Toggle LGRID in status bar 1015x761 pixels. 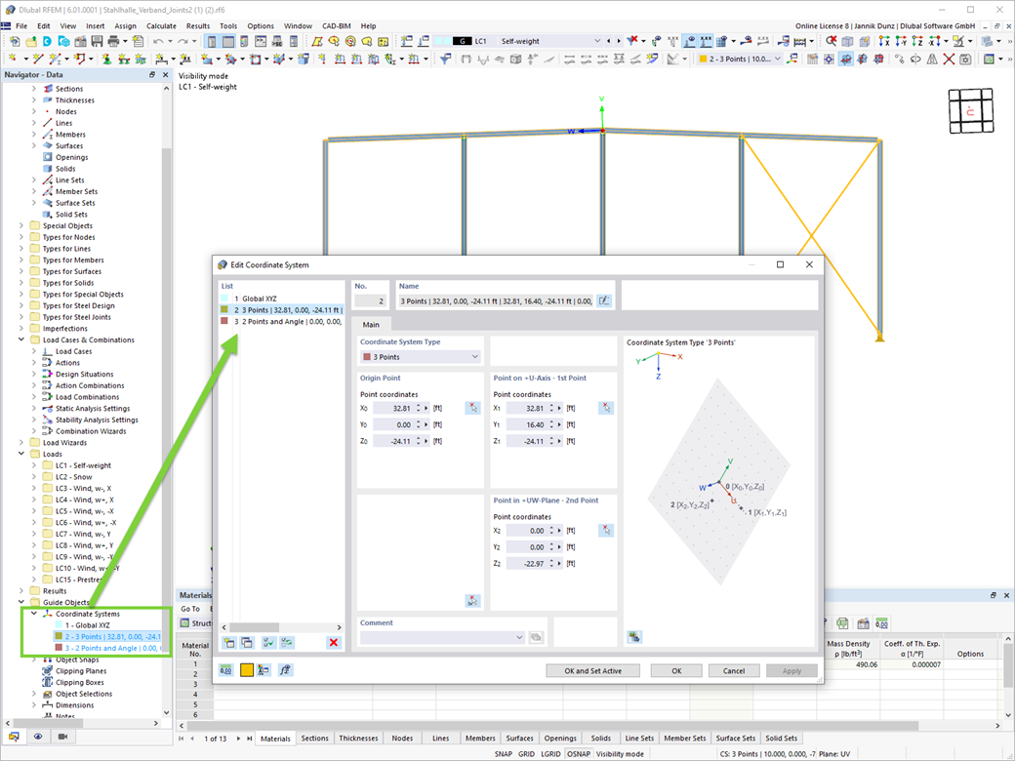coord(550,754)
